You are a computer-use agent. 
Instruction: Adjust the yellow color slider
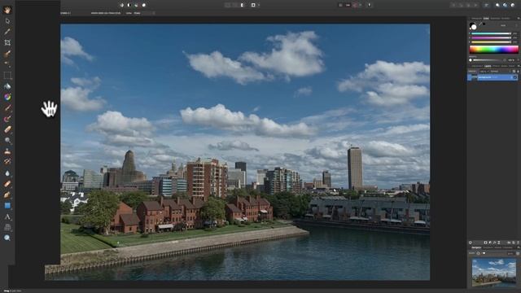tap(491, 42)
